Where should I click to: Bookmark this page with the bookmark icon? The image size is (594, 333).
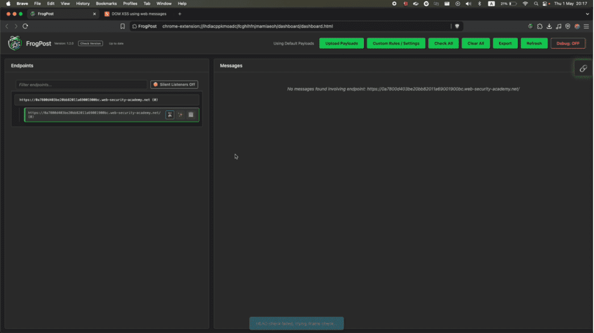pos(122,26)
